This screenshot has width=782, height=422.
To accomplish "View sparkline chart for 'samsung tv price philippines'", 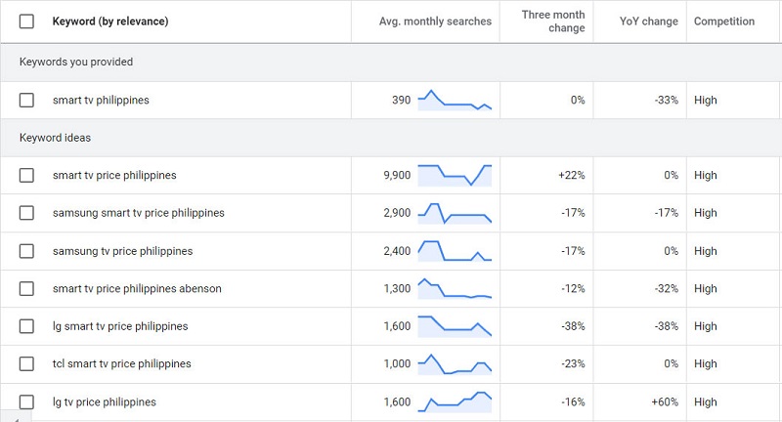I will coord(455,251).
